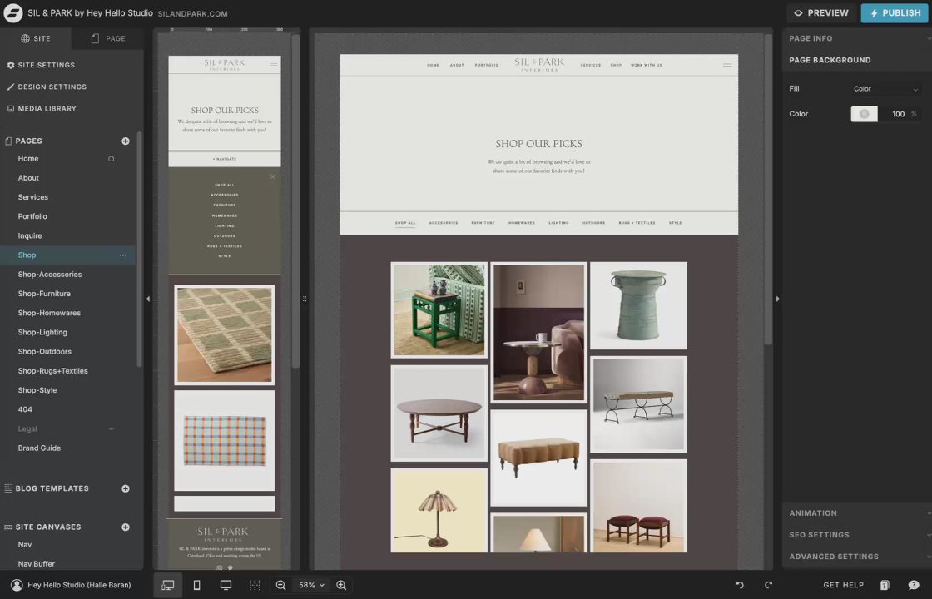Image resolution: width=932 pixels, height=599 pixels.
Task: Open Site Settings gear
Action: click(10, 65)
